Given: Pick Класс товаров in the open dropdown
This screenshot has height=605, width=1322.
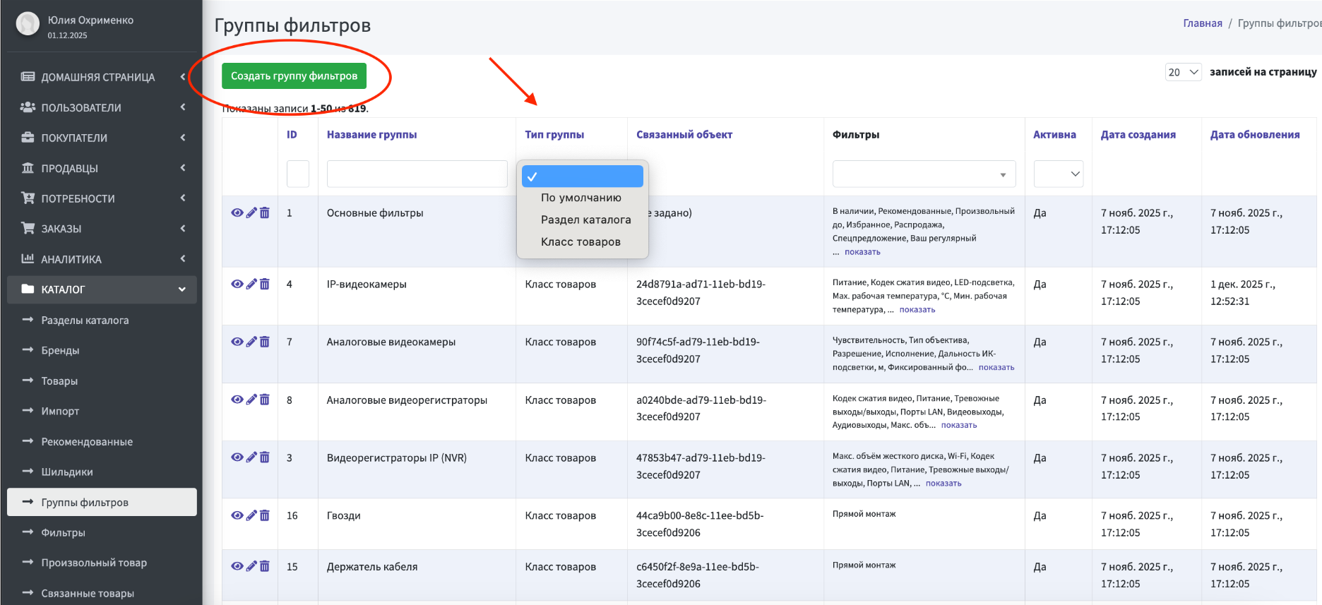Looking at the screenshot, I should (x=580, y=241).
